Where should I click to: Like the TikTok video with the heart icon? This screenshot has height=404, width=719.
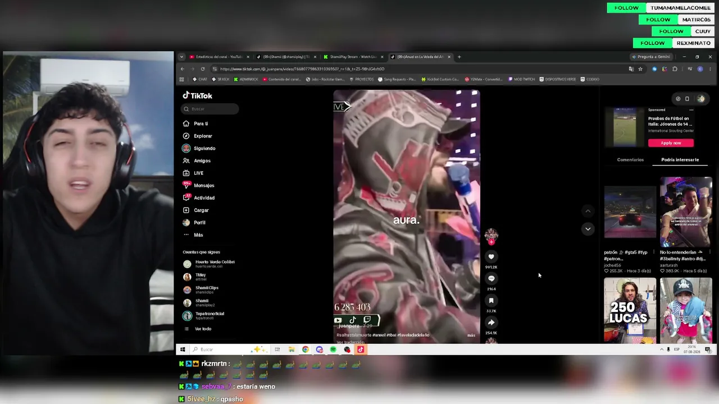pyautogui.click(x=491, y=256)
